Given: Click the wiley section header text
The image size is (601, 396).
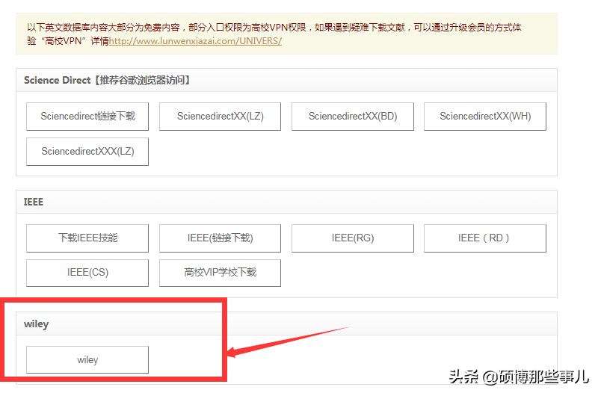Looking at the screenshot, I should (x=36, y=324).
